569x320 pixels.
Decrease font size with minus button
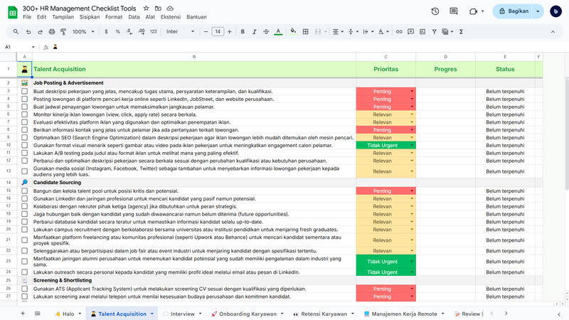[x=206, y=32]
